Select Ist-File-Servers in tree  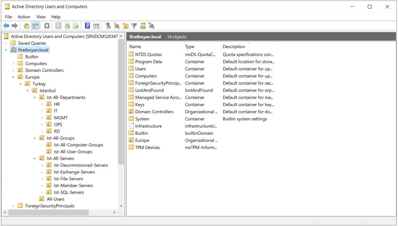[69, 179]
